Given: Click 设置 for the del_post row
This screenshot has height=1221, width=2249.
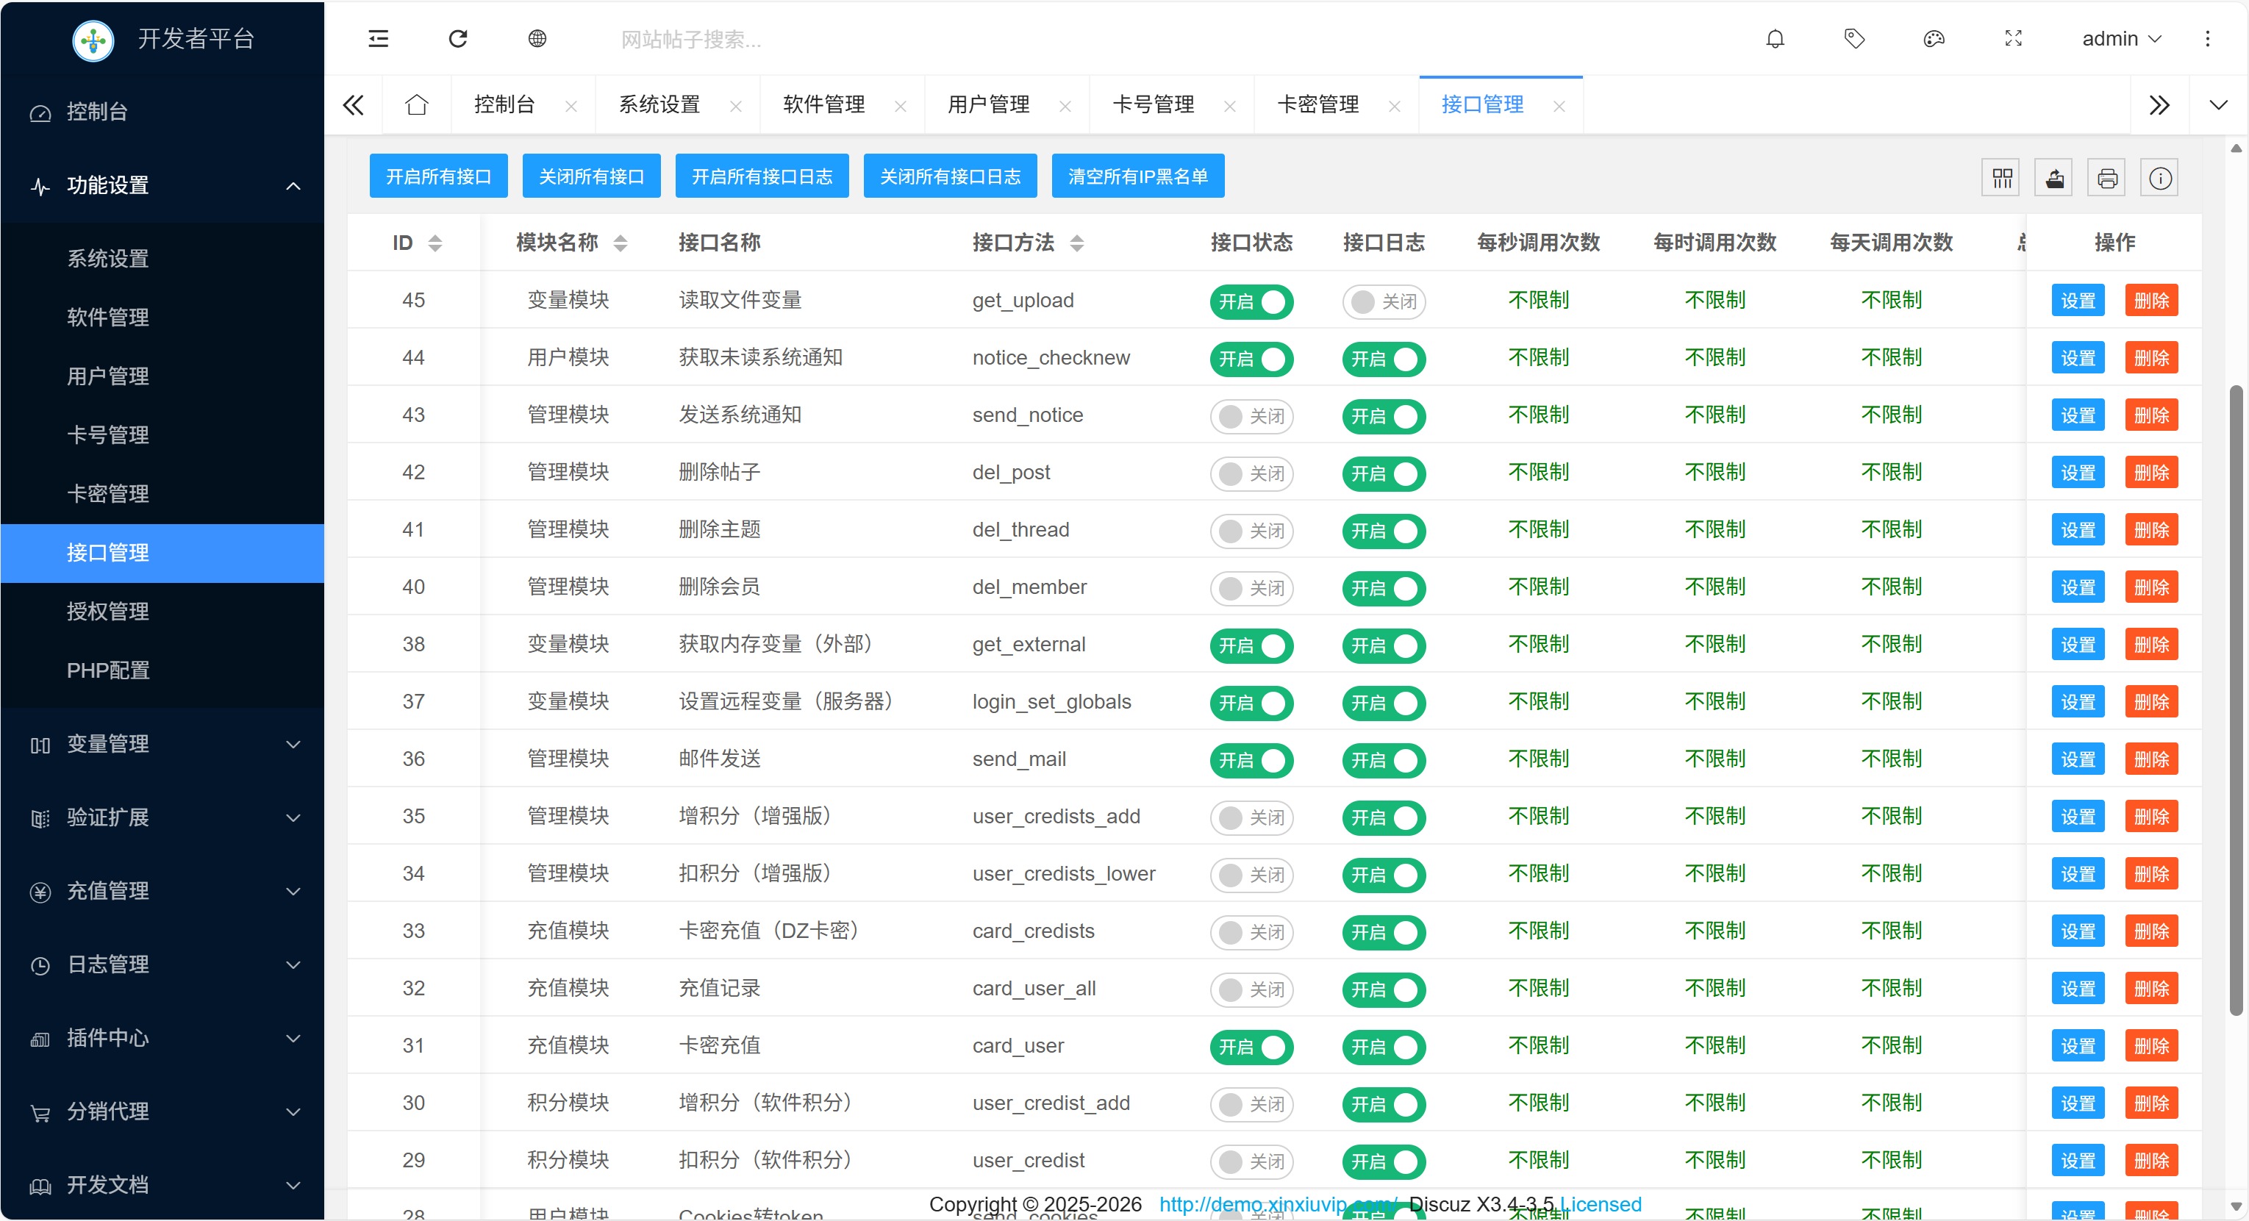Looking at the screenshot, I should [2077, 472].
